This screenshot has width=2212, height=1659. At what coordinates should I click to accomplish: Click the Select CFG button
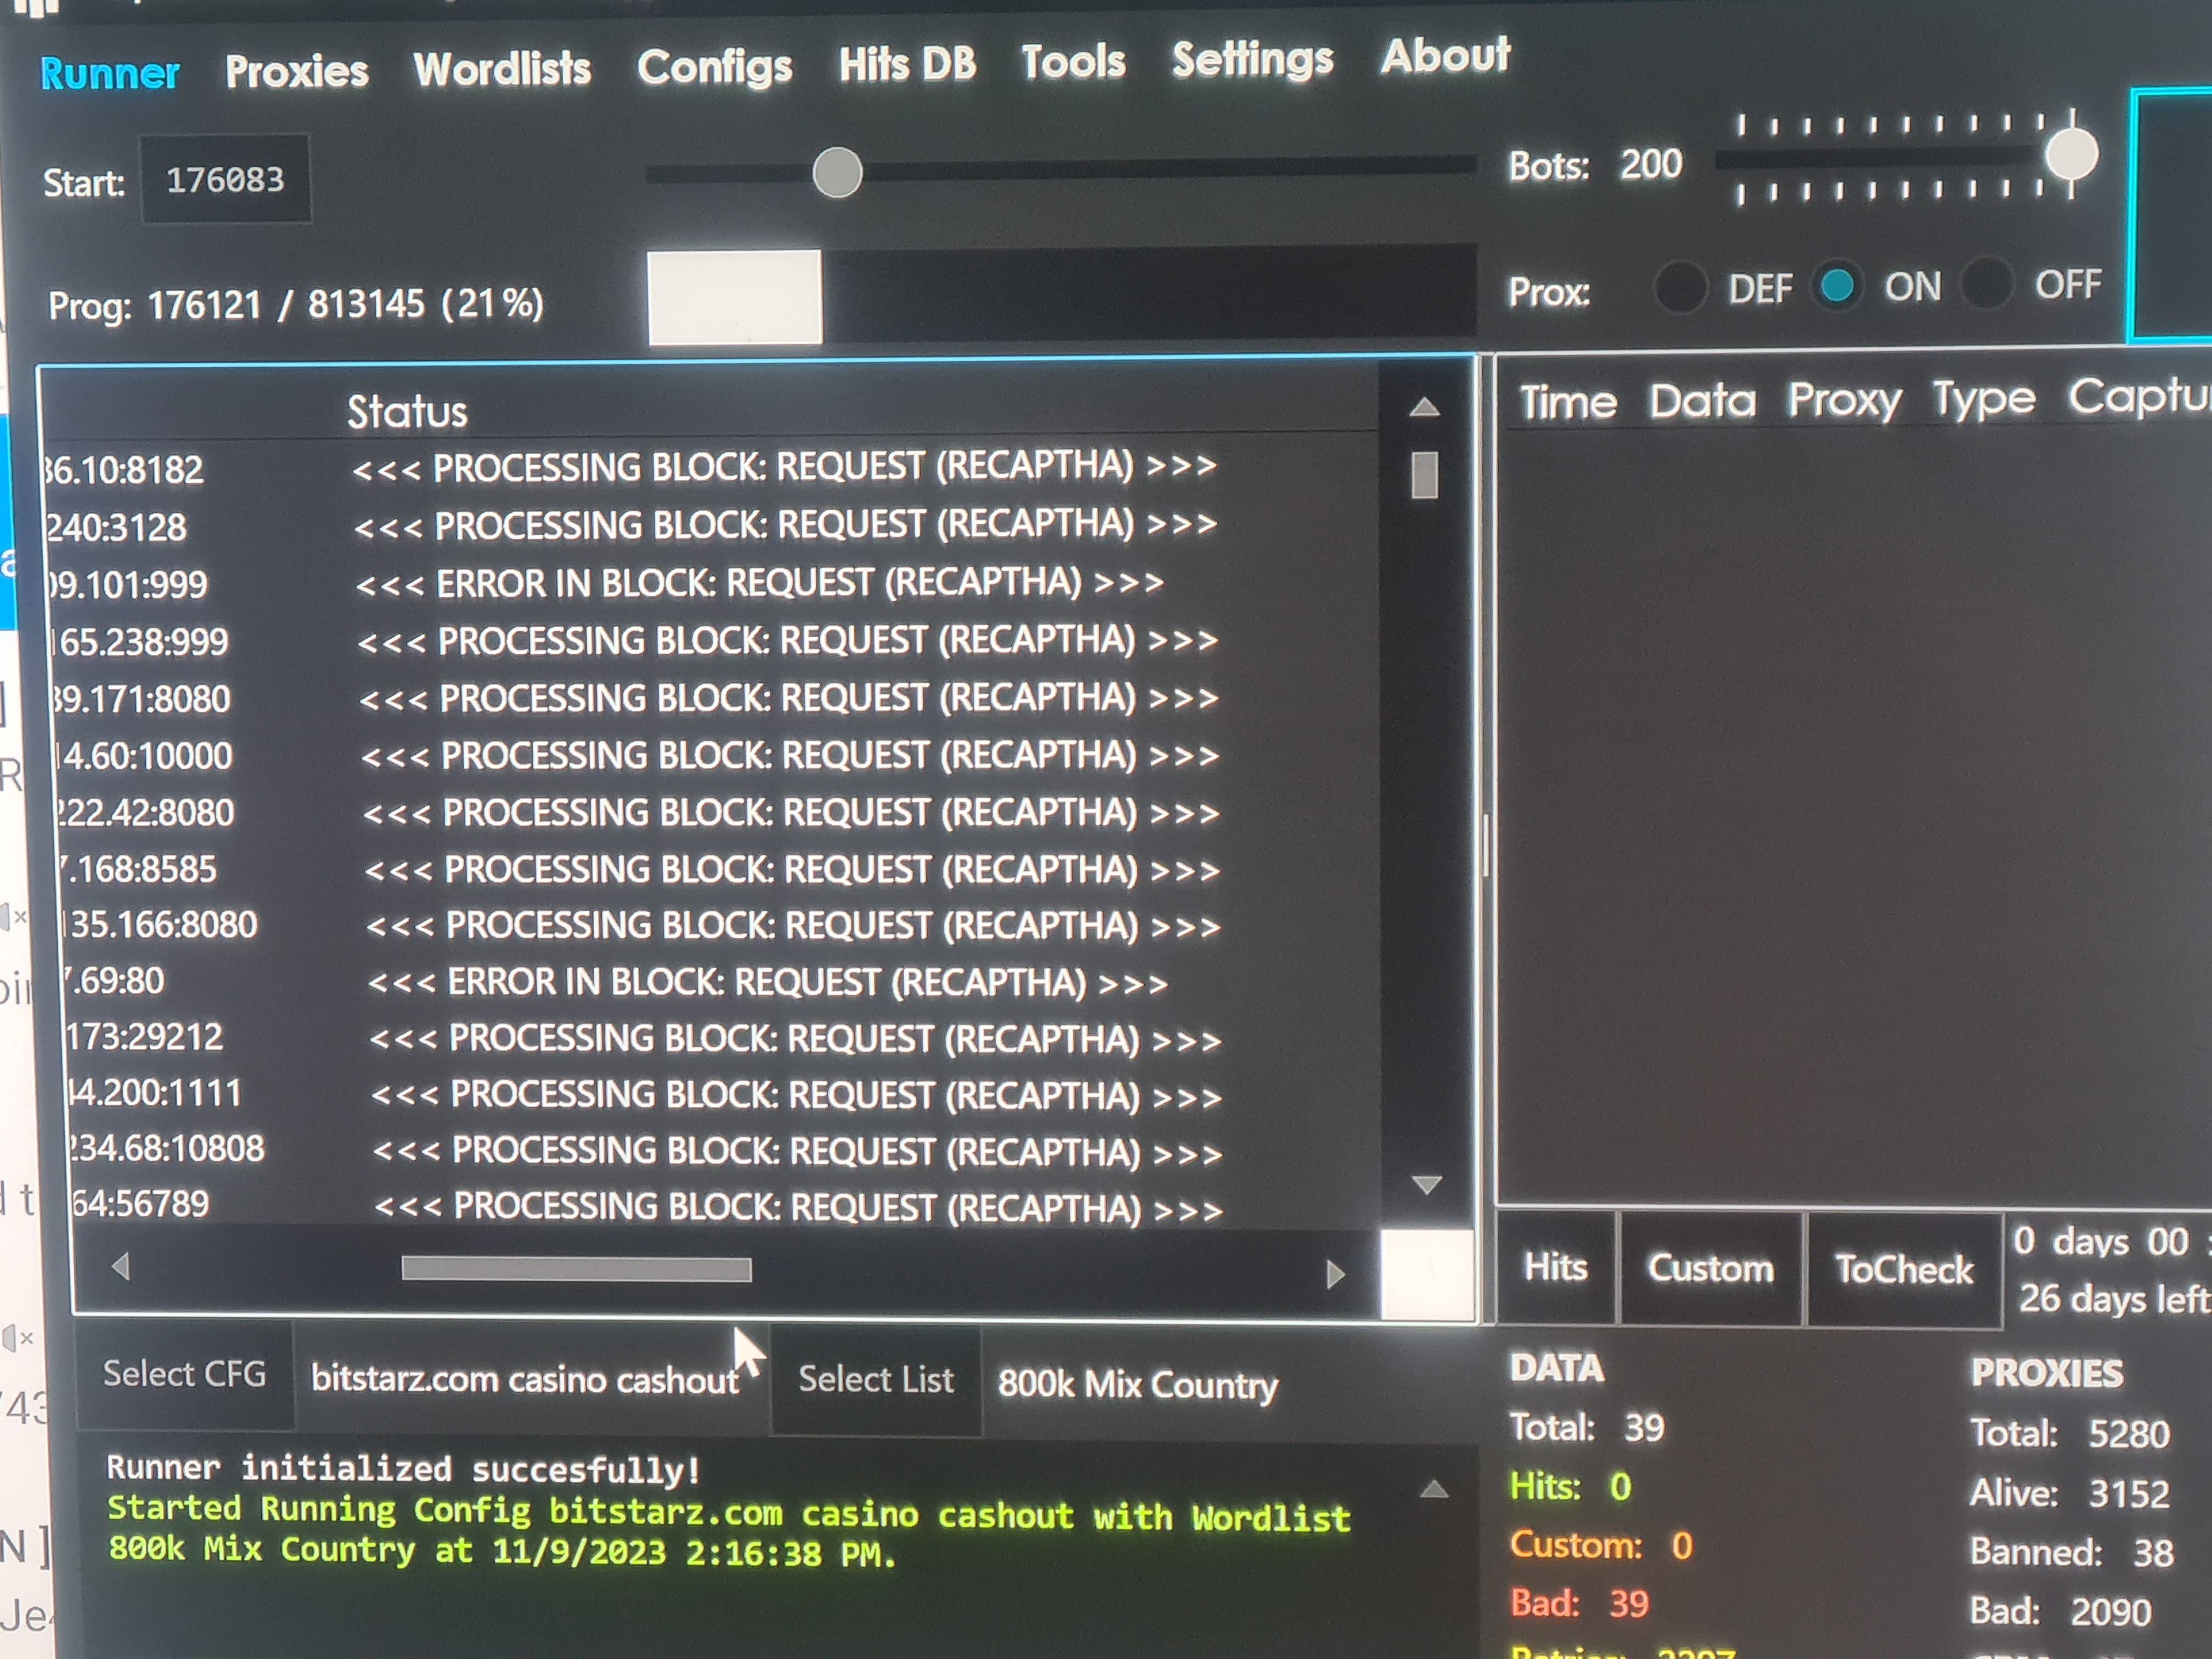point(185,1374)
